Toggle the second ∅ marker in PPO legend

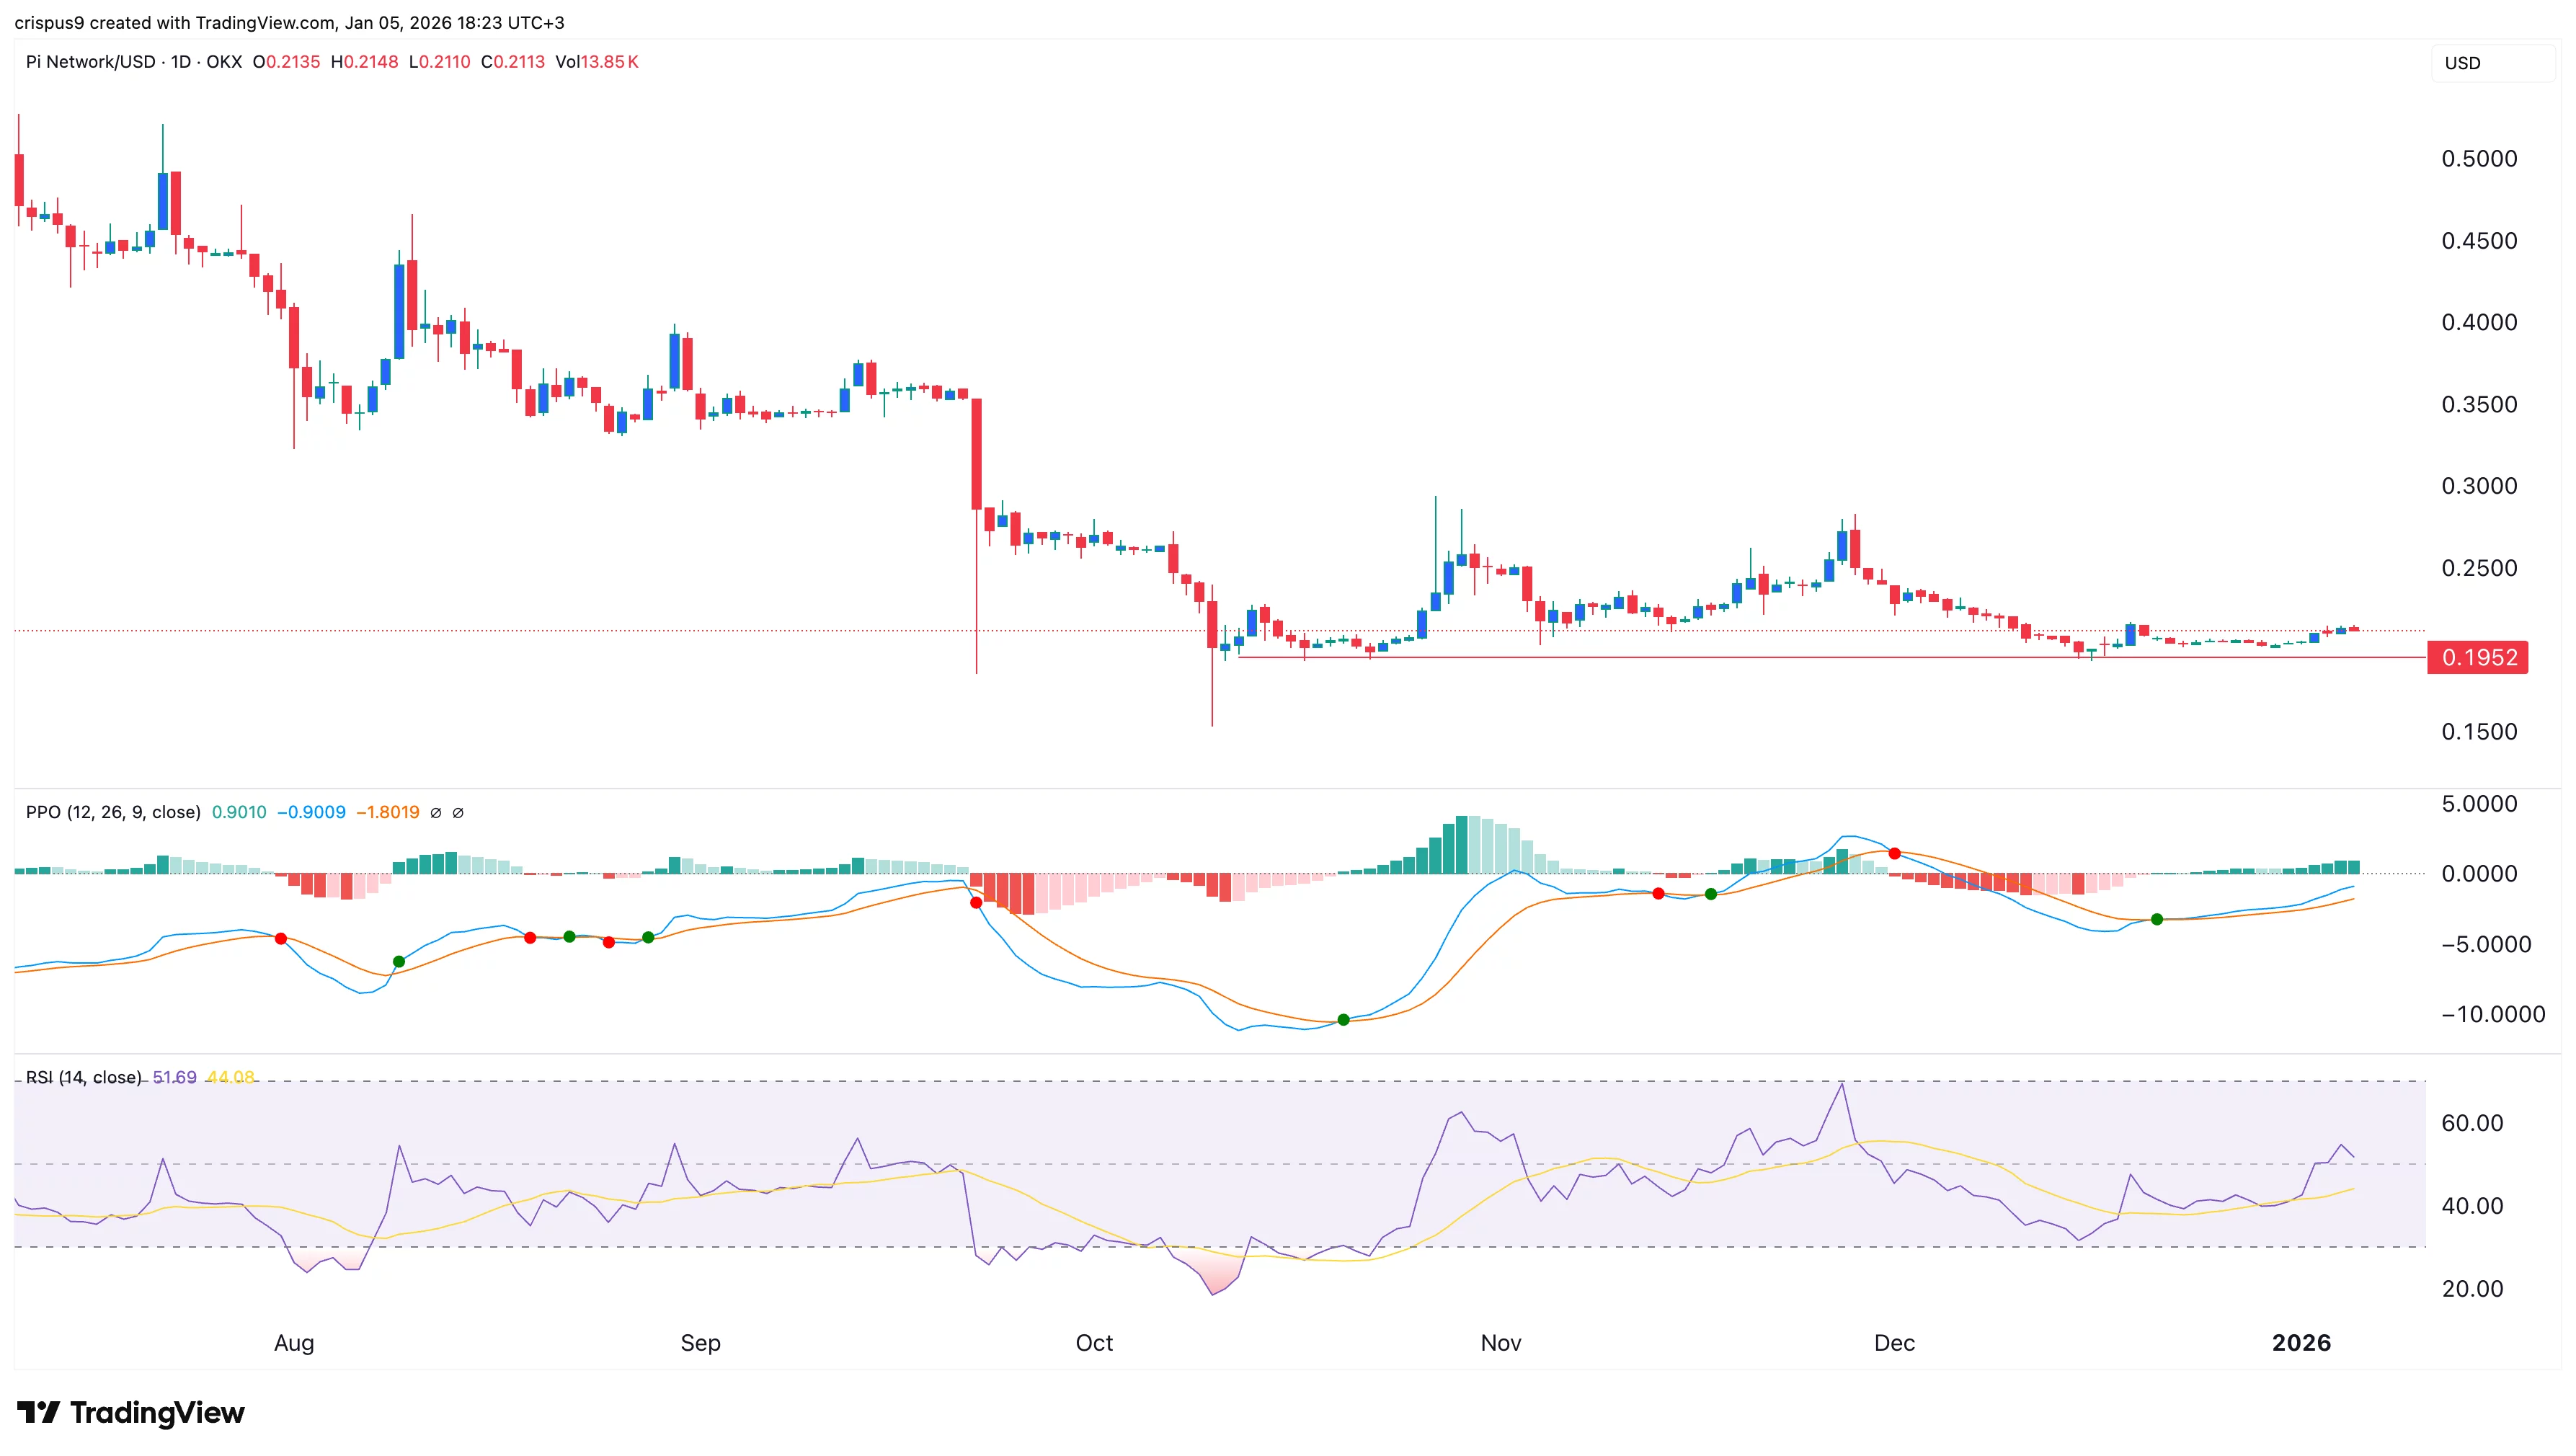460,812
